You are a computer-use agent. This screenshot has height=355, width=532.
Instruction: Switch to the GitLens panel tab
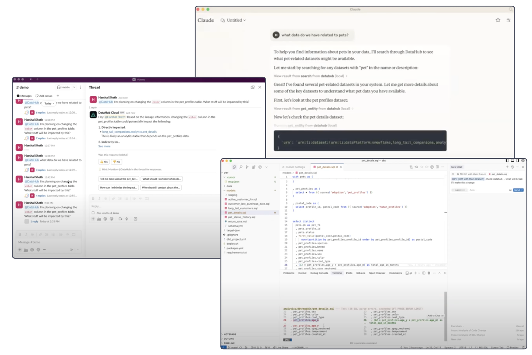click(x=360, y=273)
